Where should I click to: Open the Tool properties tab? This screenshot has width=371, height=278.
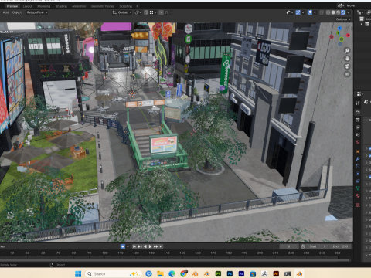click(358, 103)
